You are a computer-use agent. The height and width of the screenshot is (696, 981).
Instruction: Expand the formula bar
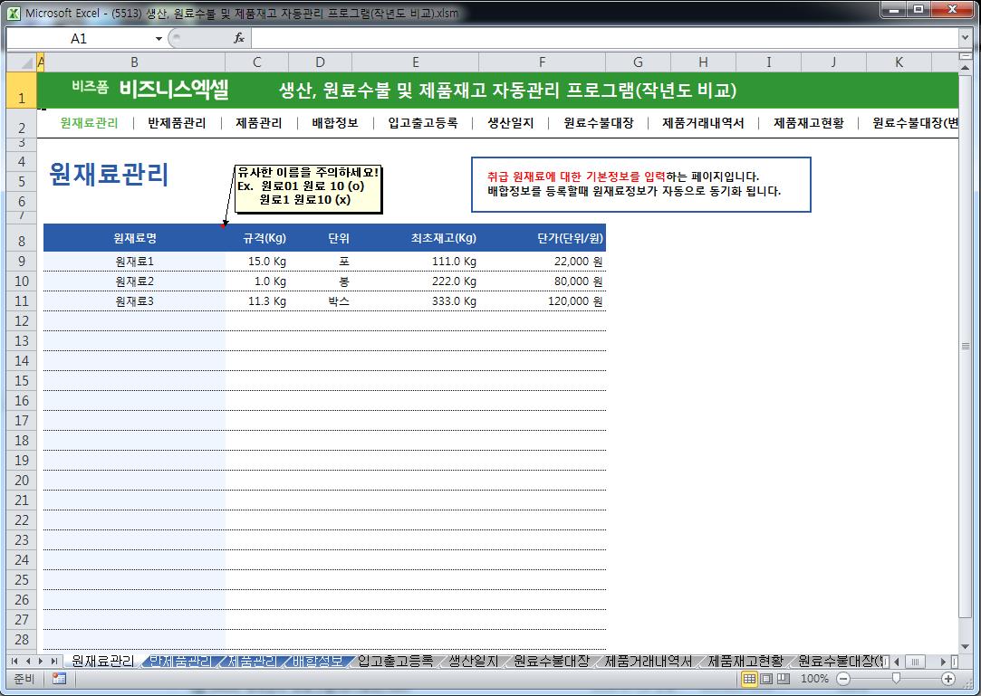pyautogui.click(x=965, y=39)
